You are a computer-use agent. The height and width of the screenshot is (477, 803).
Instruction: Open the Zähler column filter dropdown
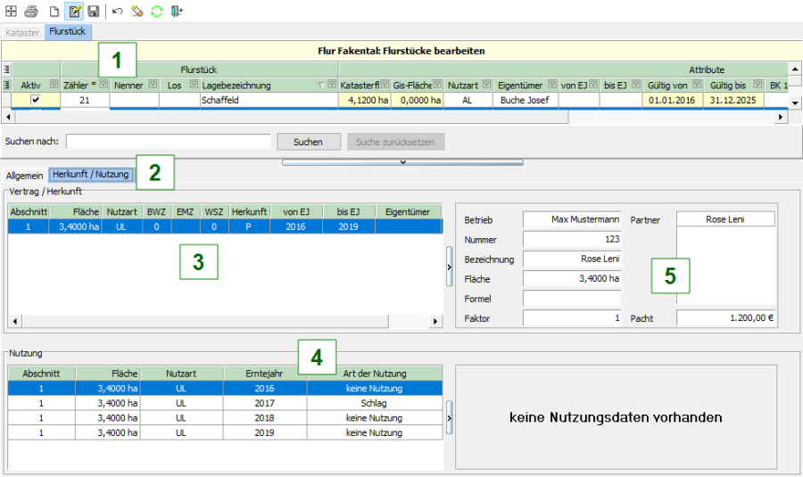tap(103, 85)
